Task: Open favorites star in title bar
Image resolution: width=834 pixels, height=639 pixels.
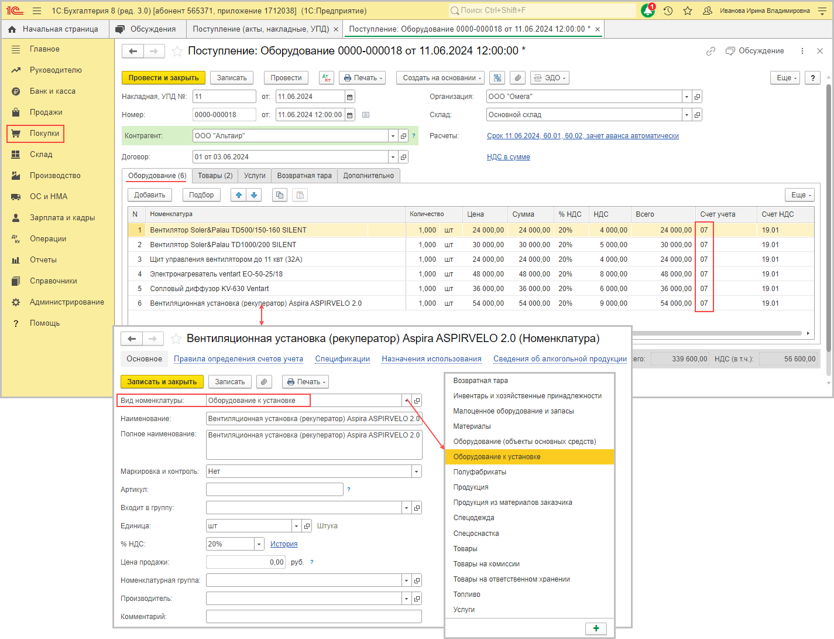Action: tap(688, 11)
